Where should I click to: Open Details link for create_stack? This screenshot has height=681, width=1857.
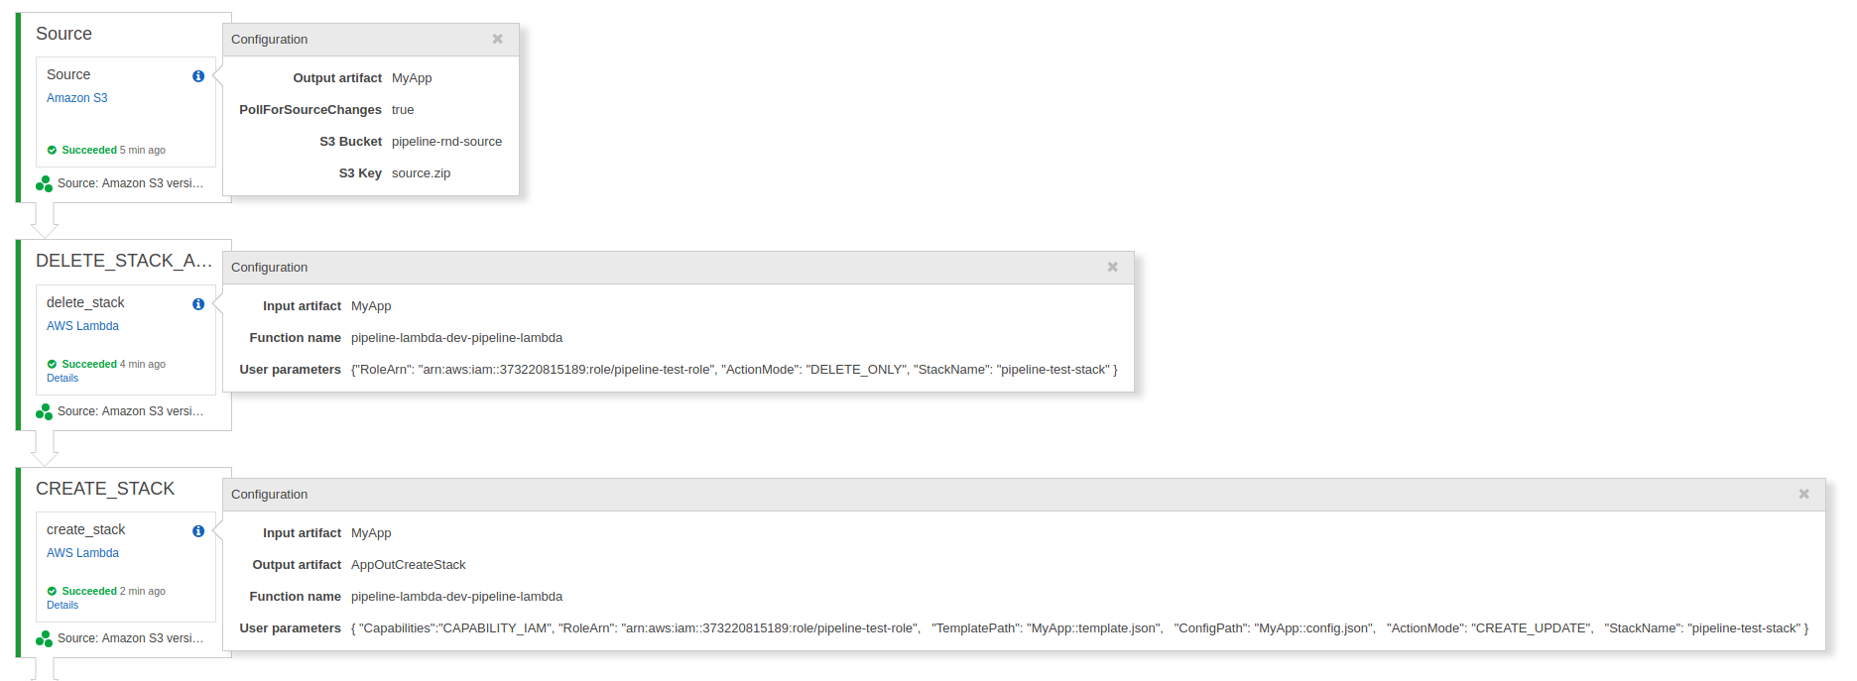(62, 606)
